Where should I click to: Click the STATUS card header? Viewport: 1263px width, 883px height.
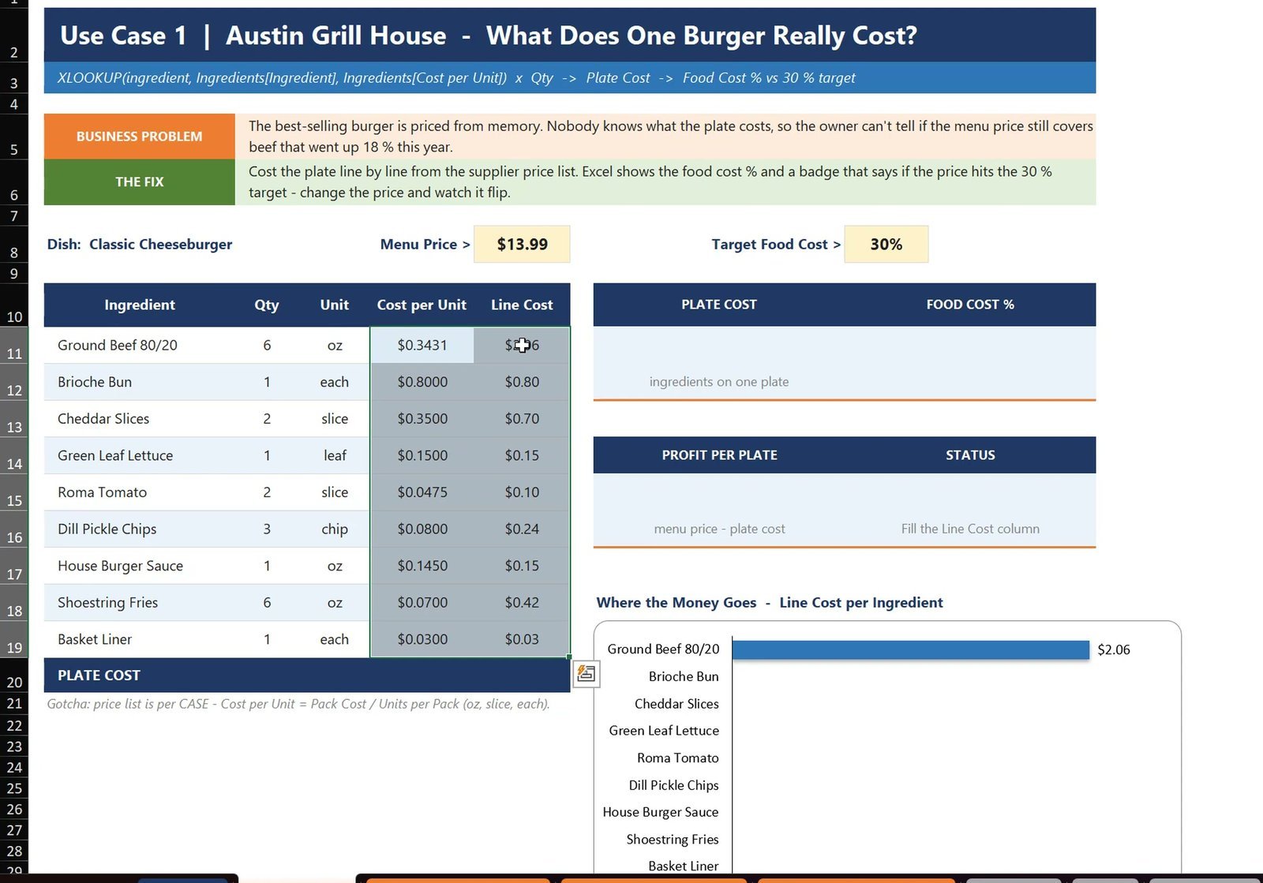(970, 455)
